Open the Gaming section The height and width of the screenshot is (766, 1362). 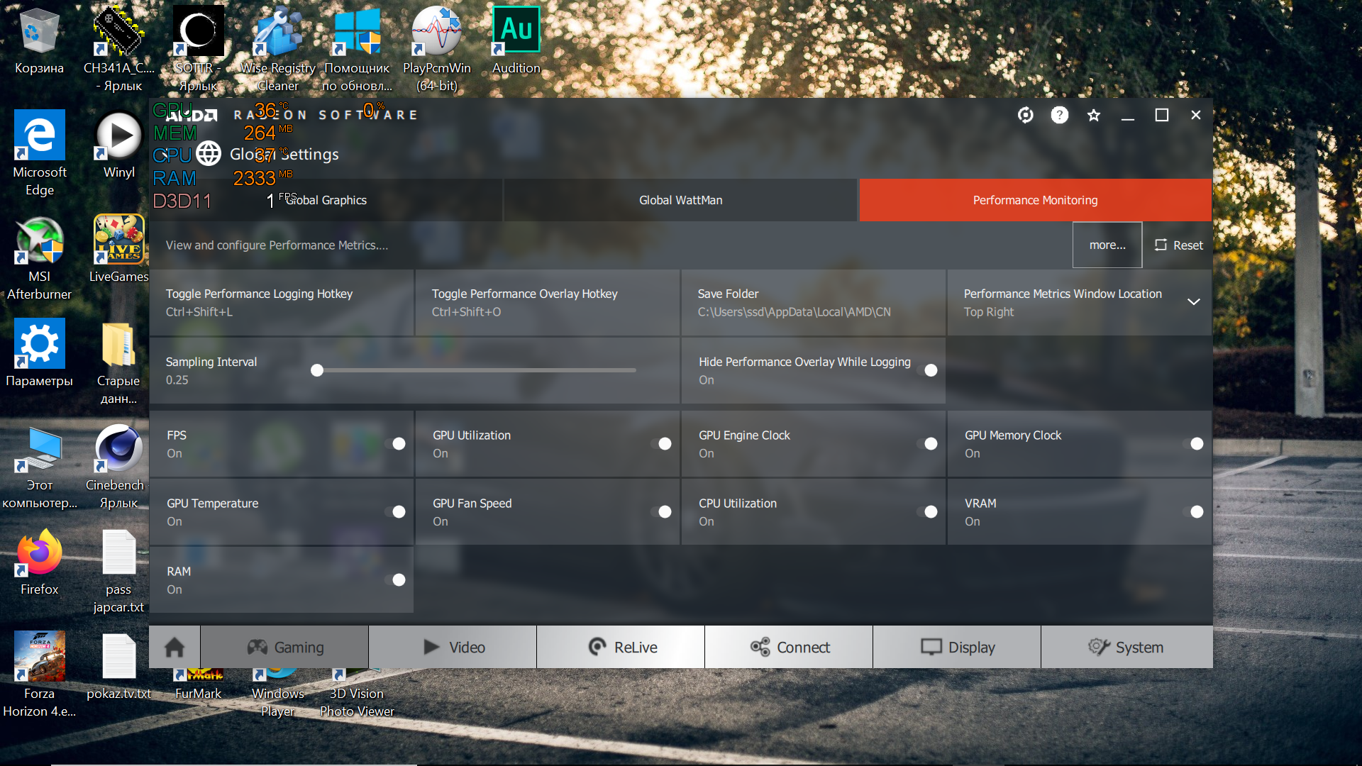click(285, 647)
